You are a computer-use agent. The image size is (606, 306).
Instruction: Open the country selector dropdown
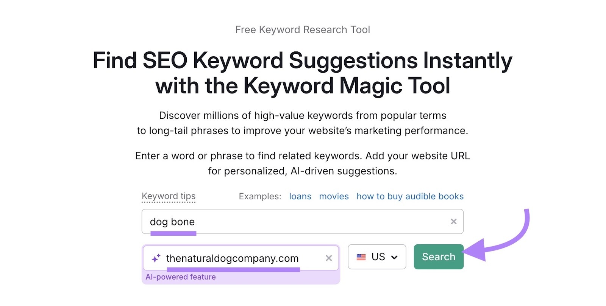pos(377,257)
